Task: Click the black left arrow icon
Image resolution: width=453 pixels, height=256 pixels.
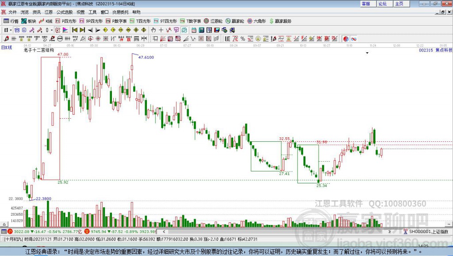Action: (90, 30)
